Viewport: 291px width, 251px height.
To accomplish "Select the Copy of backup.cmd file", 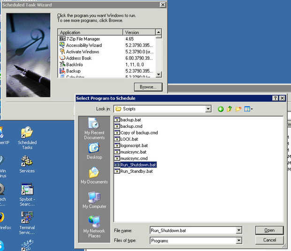I will (x=136, y=133).
